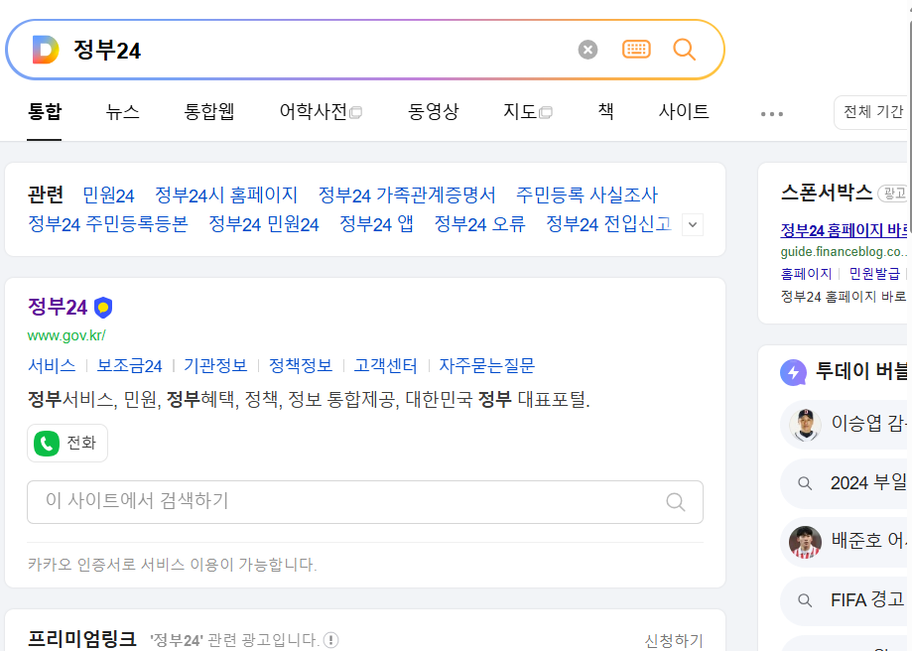Image resolution: width=912 pixels, height=651 pixels.
Task: Click the 이승엽 profile thumbnail
Action: [x=804, y=425]
